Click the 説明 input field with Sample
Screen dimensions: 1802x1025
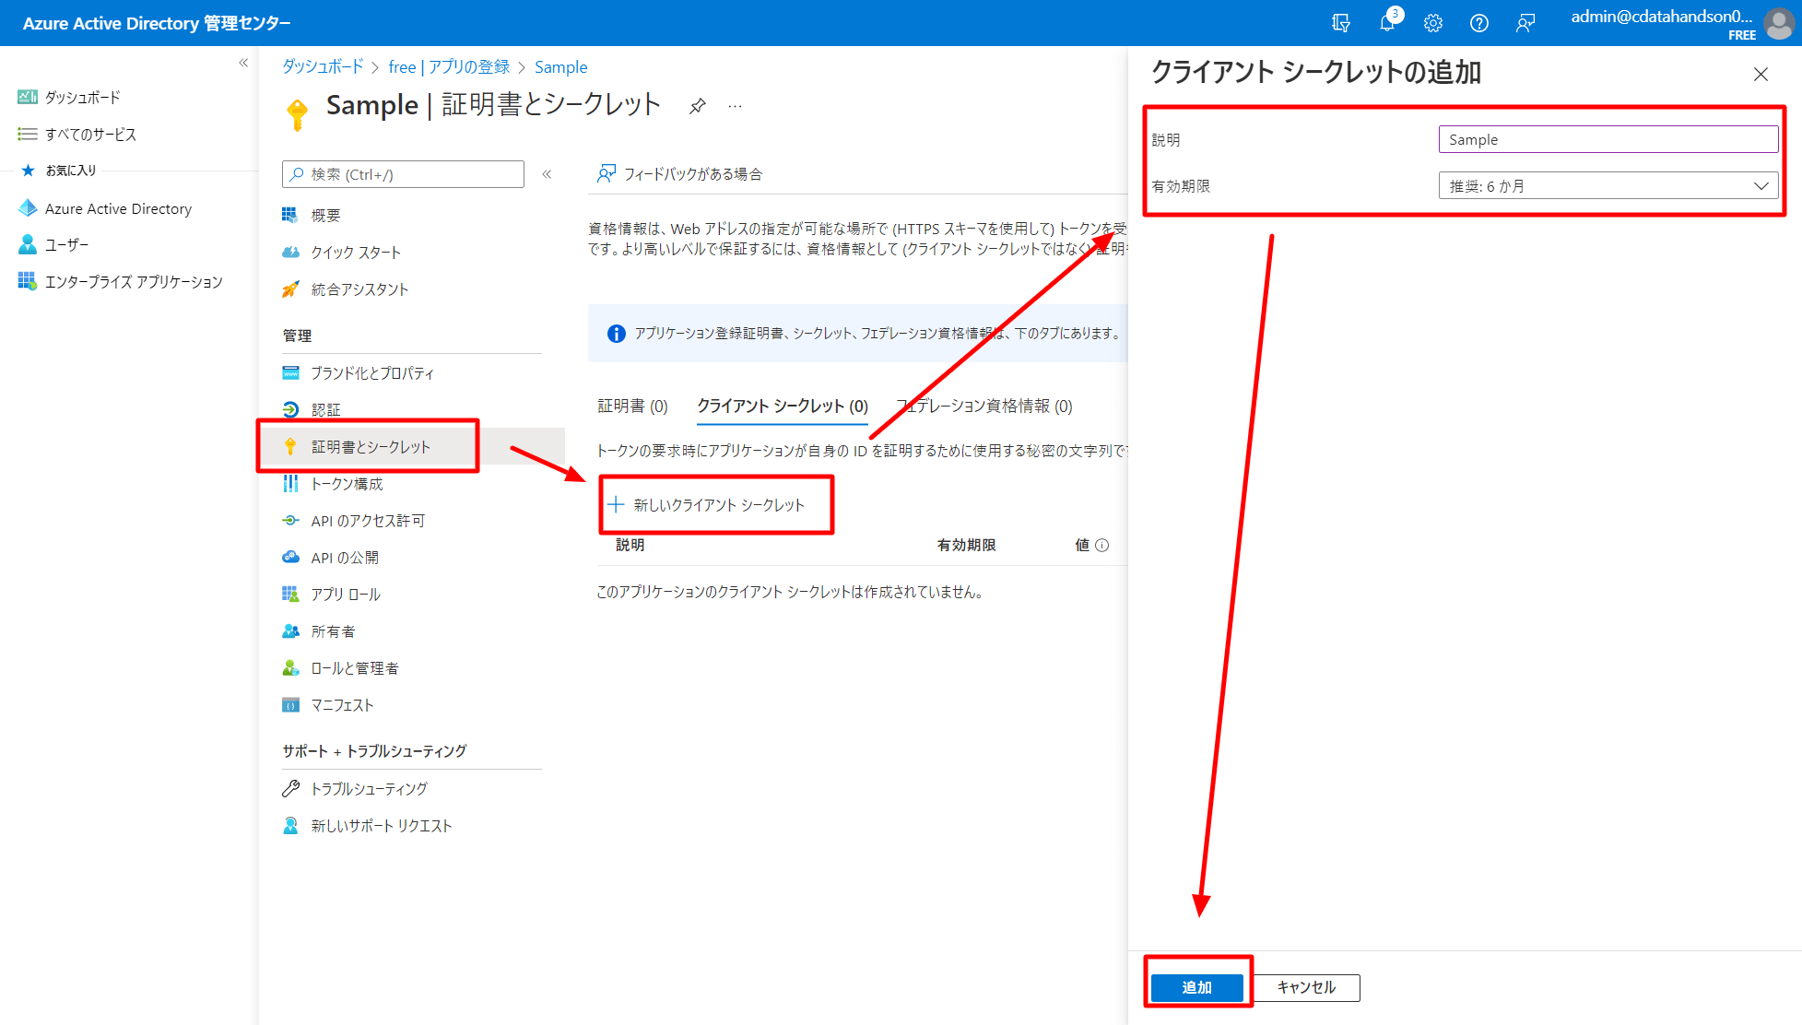(x=1608, y=139)
